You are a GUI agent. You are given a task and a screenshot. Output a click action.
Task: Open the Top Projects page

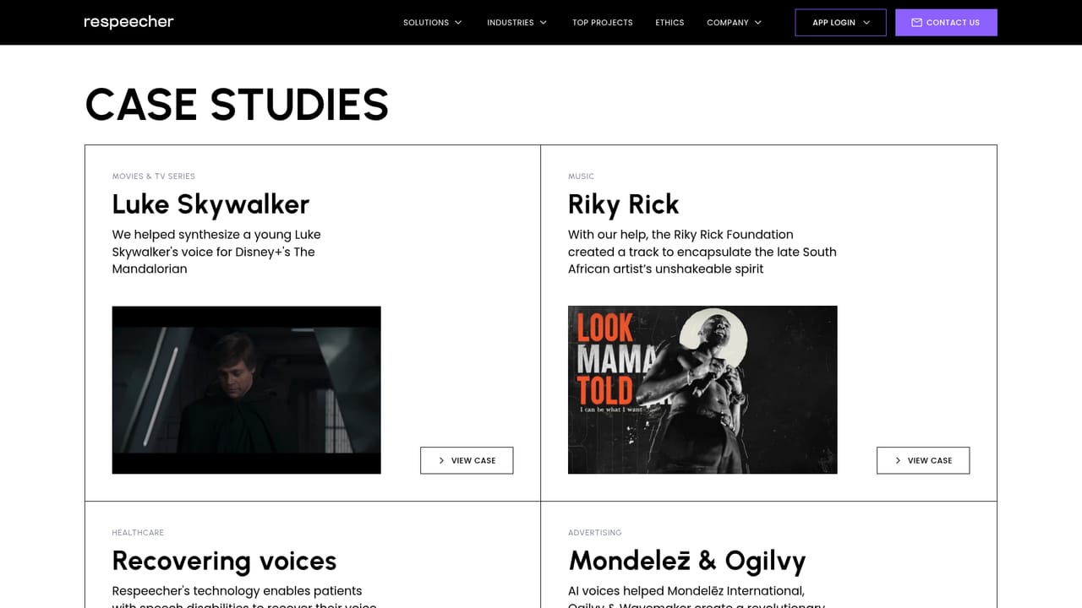pyautogui.click(x=603, y=23)
